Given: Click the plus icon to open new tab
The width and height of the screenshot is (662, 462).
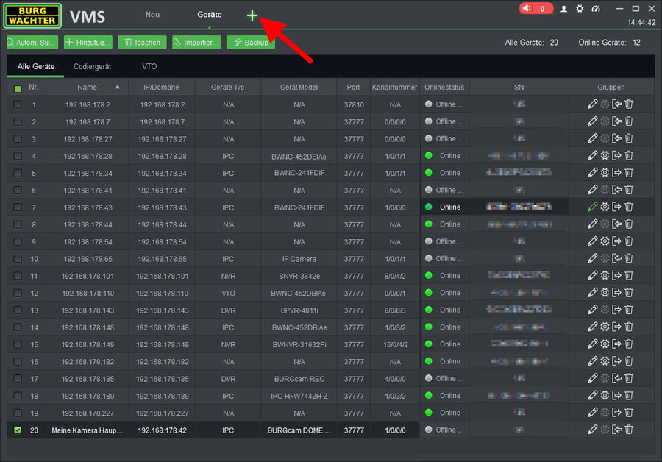Looking at the screenshot, I should (252, 15).
